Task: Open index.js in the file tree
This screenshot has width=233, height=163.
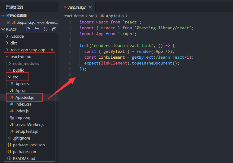Action: [x=22, y=111]
